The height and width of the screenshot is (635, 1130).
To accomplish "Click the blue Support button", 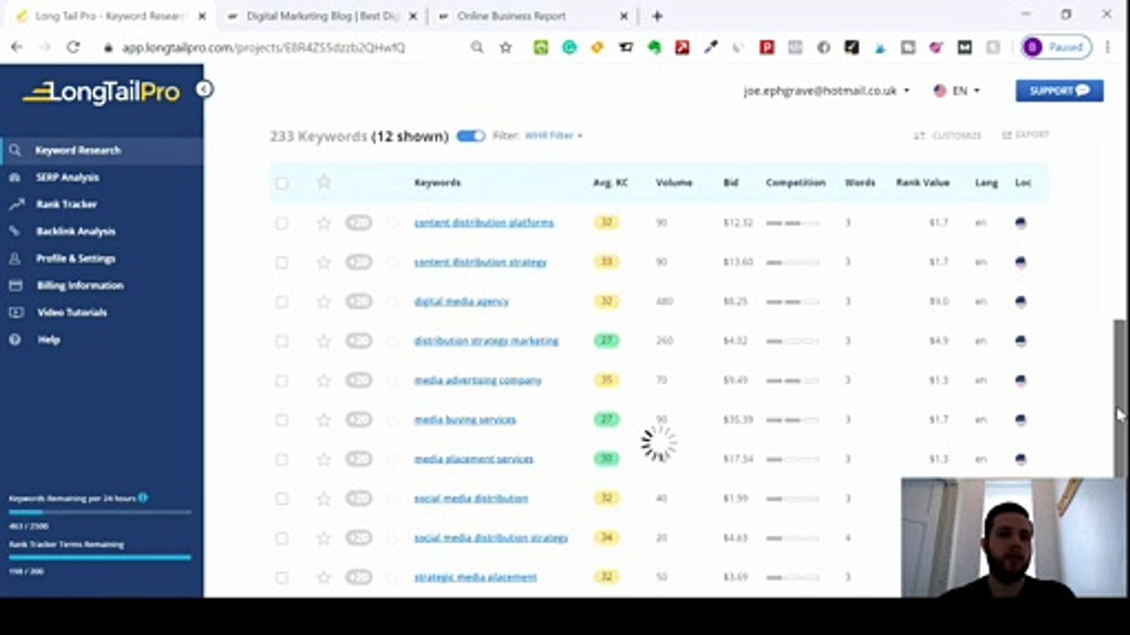I will 1059,91.
